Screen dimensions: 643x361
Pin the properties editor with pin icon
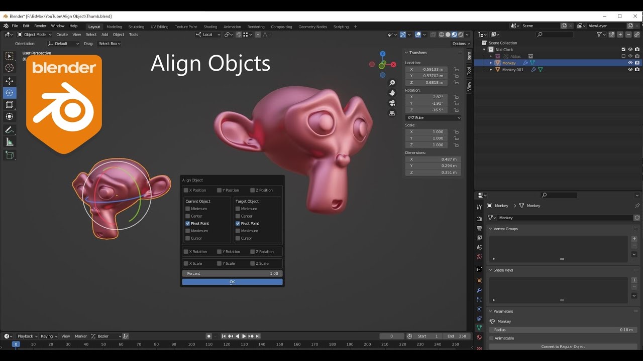(637, 206)
